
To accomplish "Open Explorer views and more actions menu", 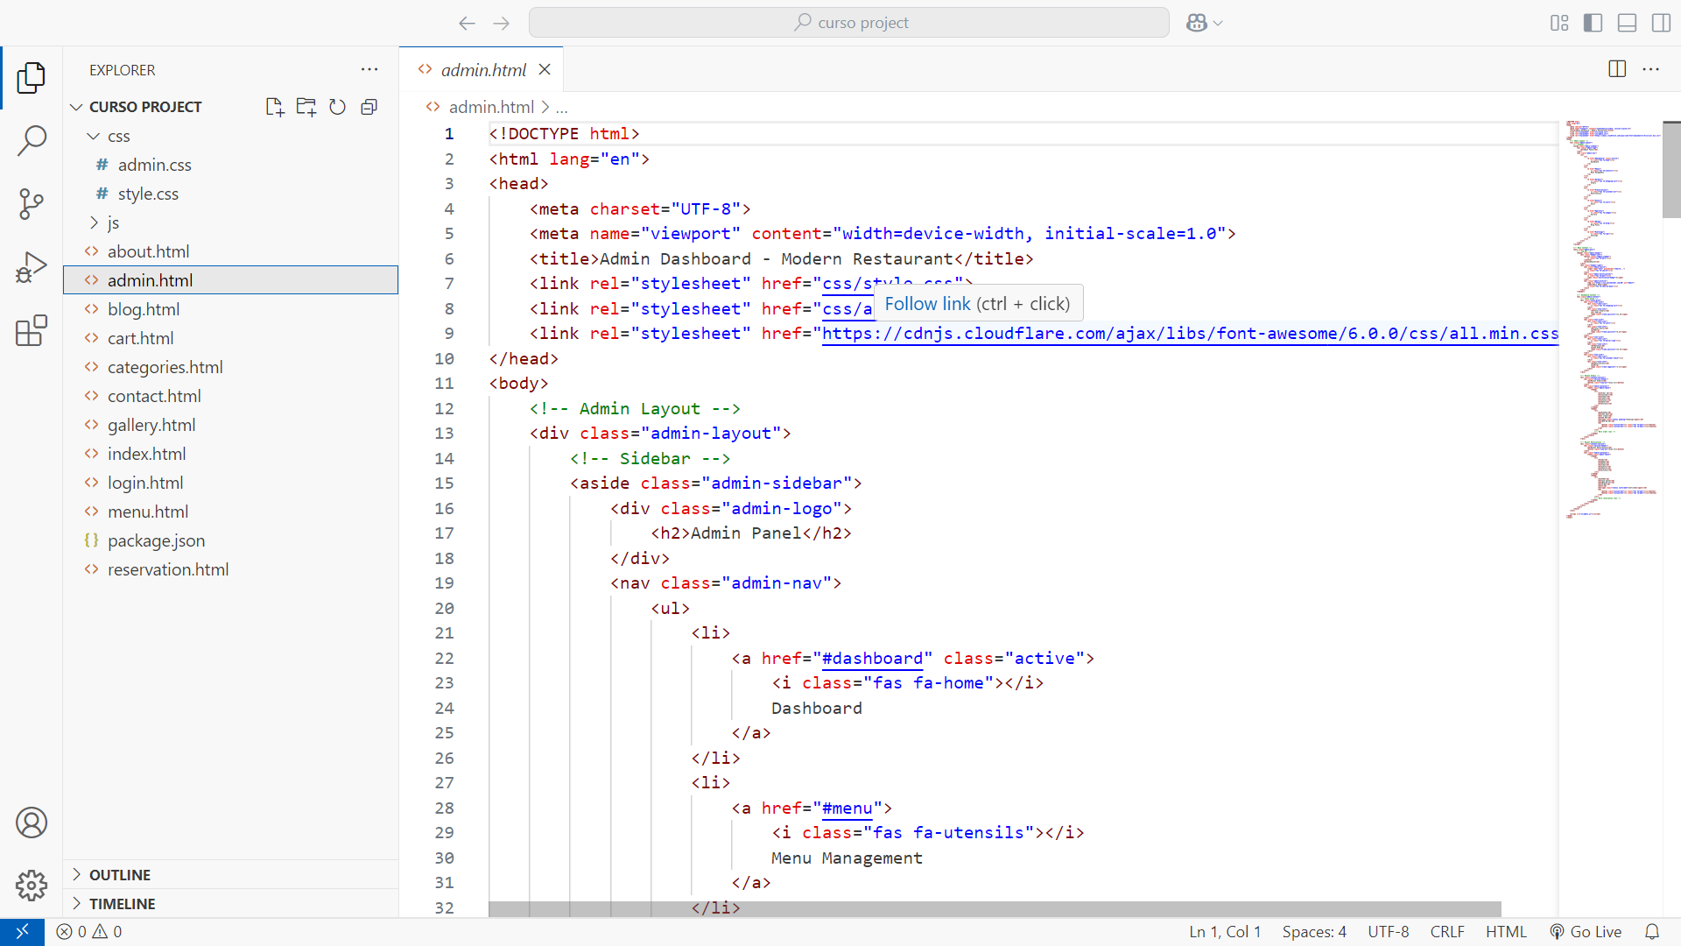I will pyautogui.click(x=369, y=69).
